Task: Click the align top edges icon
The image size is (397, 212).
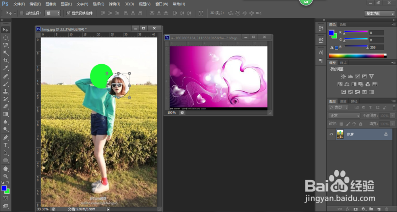Action: (x=102, y=13)
